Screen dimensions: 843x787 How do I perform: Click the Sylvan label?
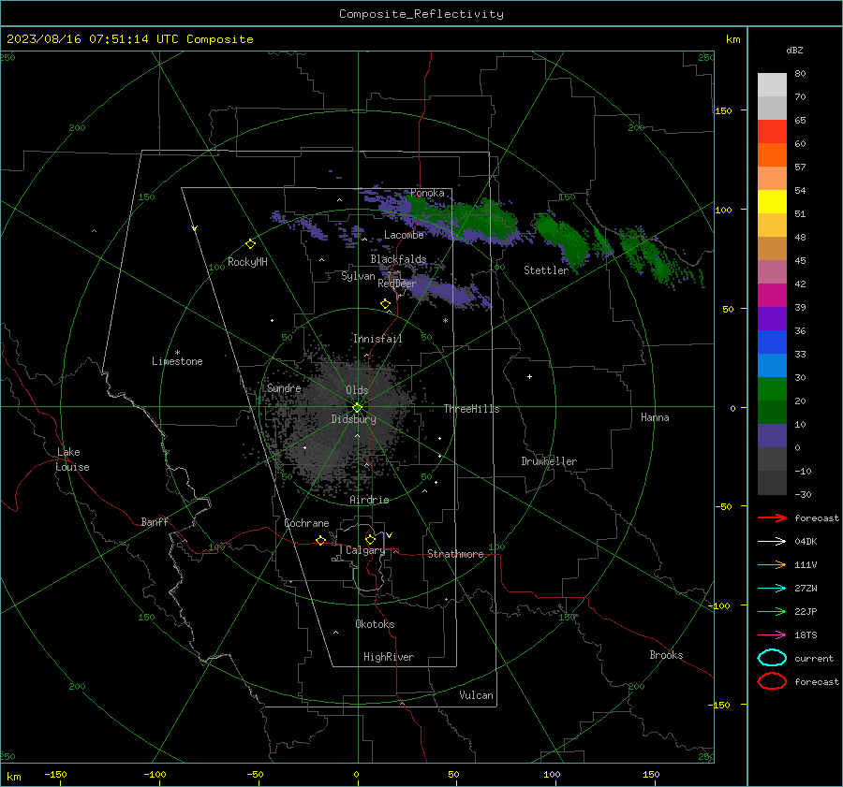[x=358, y=276]
